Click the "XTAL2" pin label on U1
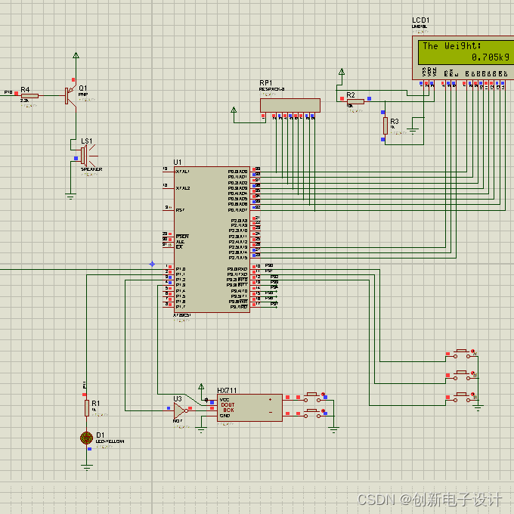514x514 pixels. [183, 188]
